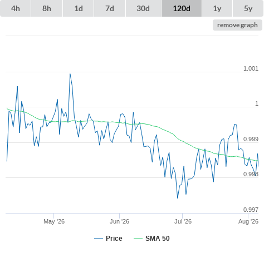Image resolution: width=264 pixels, height=253 pixels.
Task: Click the highest price spike in May
Action: pyautogui.click(x=70, y=74)
